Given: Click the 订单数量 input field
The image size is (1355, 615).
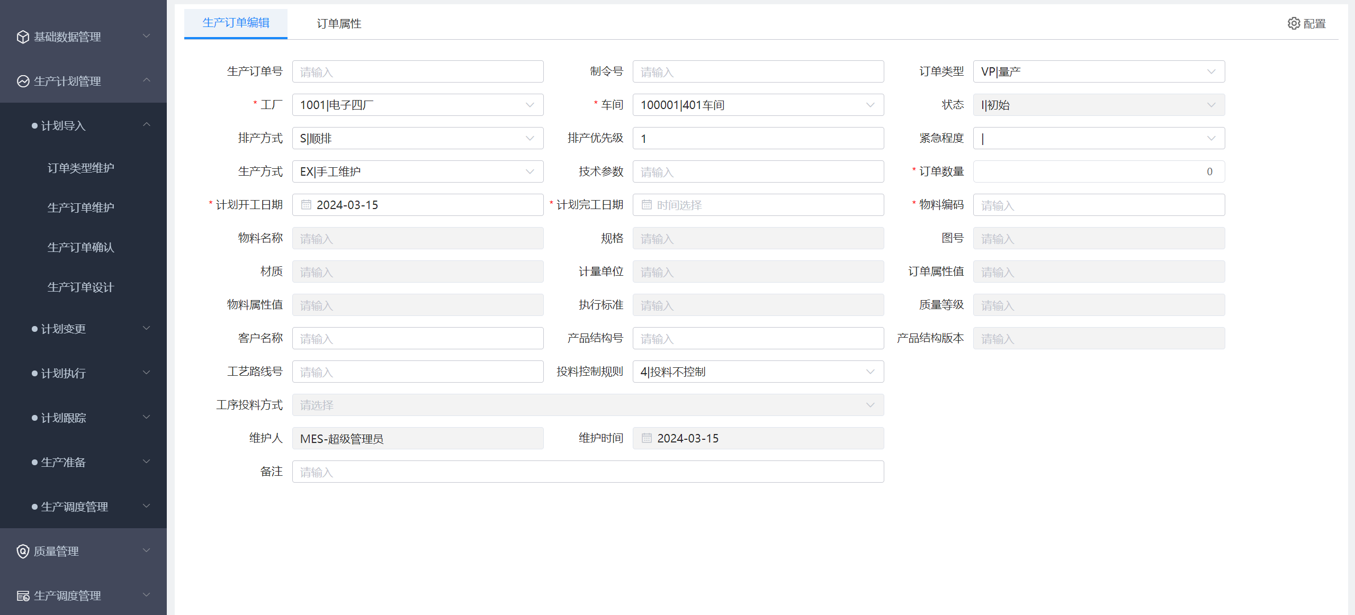Looking at the screenshot, I should tap(1099, 171).
